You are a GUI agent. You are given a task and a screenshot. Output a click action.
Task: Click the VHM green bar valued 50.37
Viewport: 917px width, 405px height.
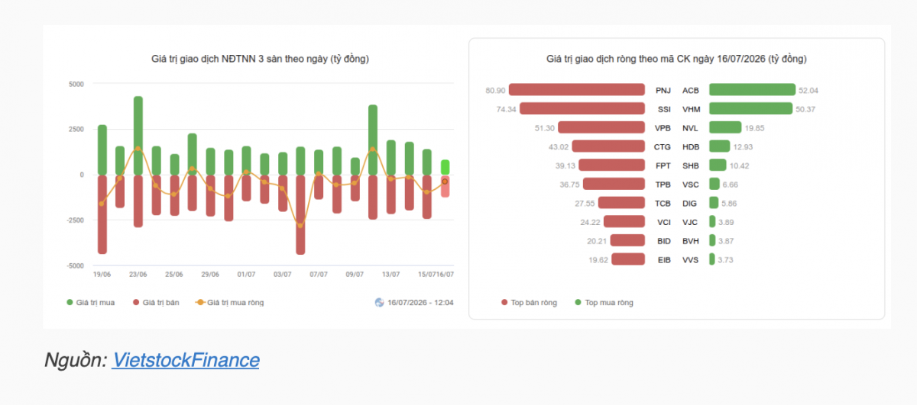750,109
